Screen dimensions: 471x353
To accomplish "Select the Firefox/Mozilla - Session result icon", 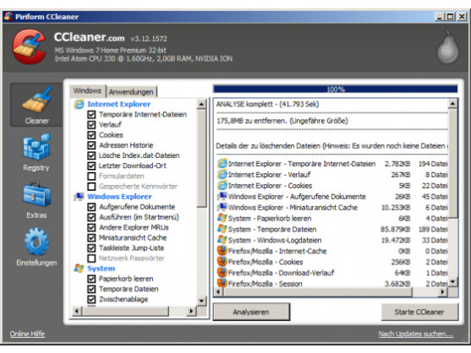I will click(222, 283).
